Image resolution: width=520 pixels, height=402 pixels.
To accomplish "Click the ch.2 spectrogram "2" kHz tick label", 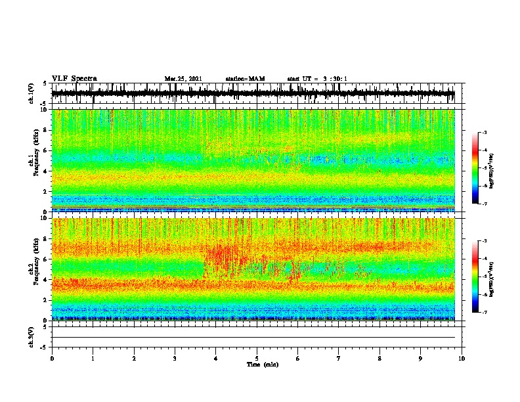I will coord(47,300).
